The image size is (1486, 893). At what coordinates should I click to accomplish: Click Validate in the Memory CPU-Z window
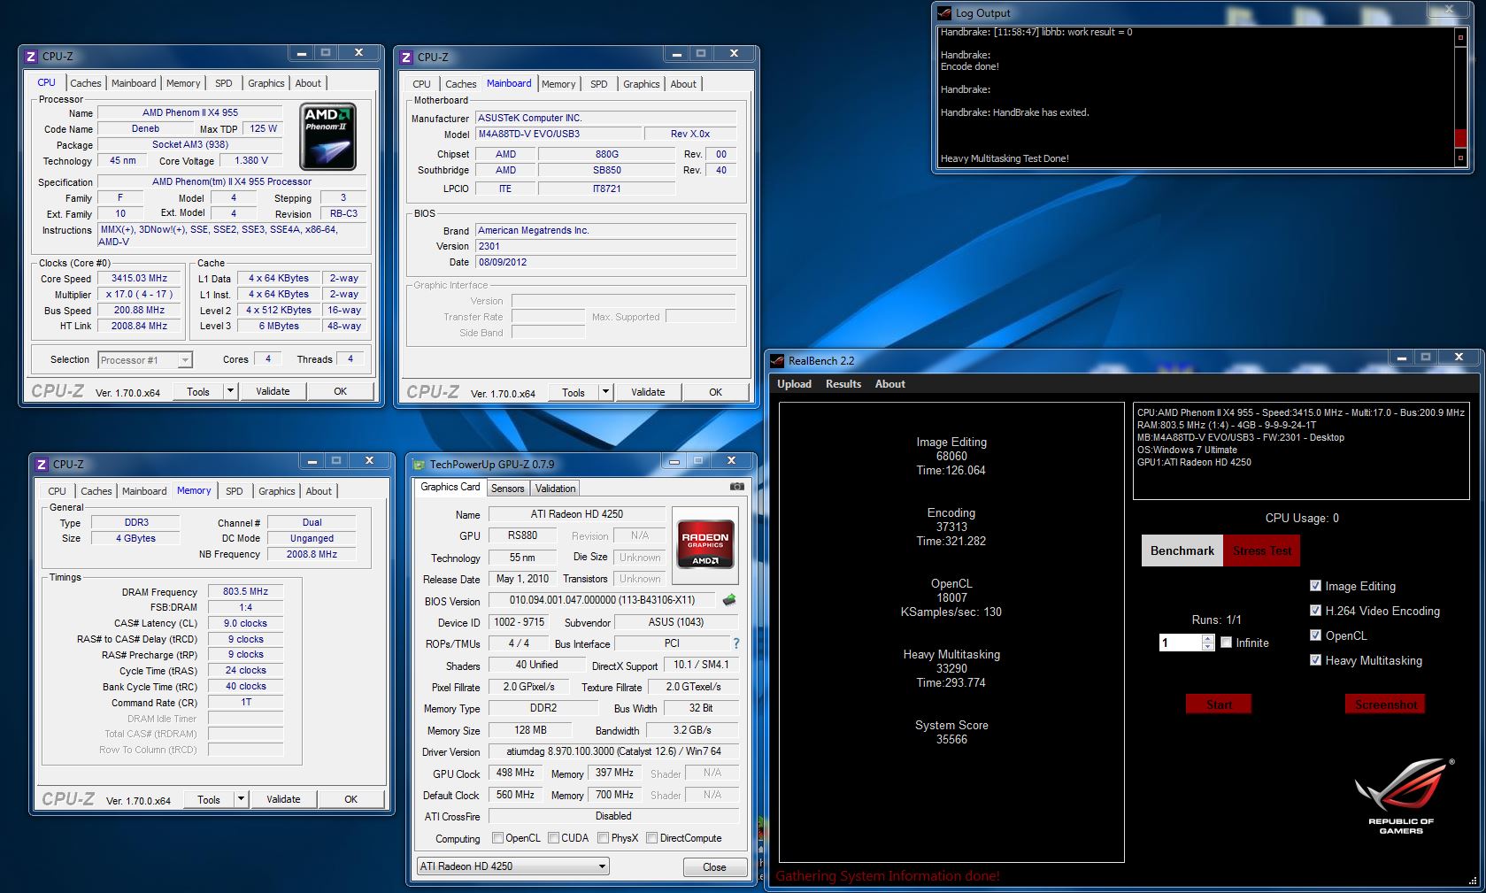tap(283, 799)
